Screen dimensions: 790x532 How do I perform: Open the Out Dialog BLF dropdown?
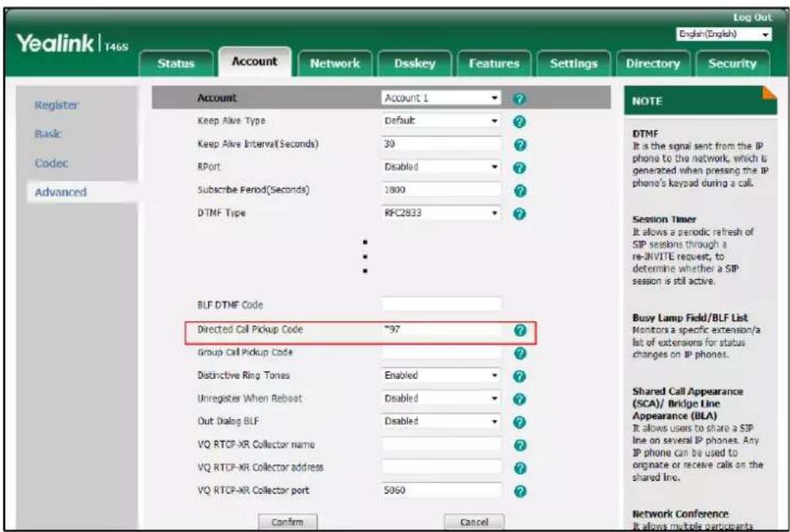(441, 421)
